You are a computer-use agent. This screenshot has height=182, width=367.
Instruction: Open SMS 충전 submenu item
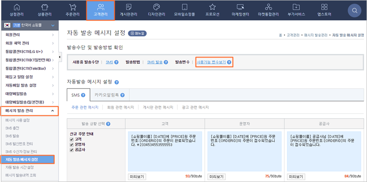click(12, 128)
